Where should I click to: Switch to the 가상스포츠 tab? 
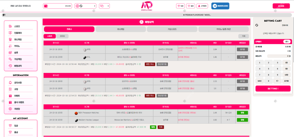pos(172,29)
